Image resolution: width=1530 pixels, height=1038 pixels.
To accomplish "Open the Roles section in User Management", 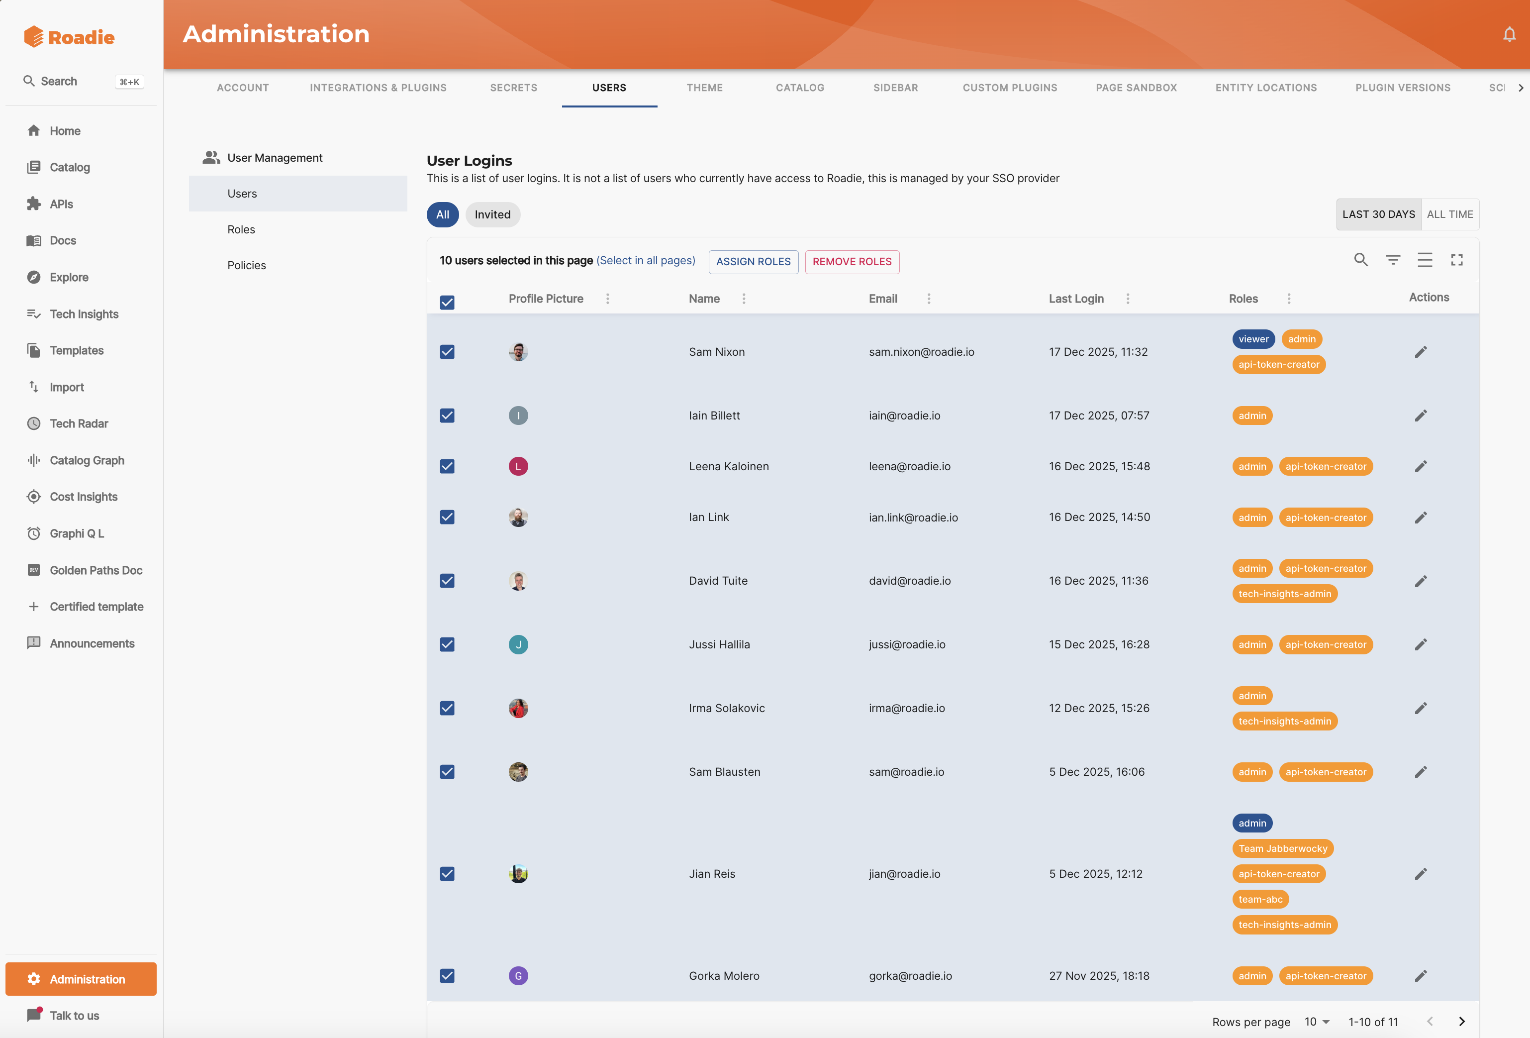I will coord(241,229).
